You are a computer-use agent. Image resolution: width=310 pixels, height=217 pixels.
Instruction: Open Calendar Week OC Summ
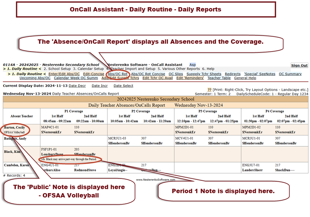pyautogui.click(x=76, y=78)
